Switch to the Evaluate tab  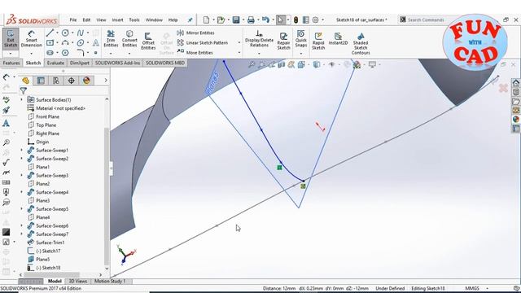(x=55, y=63)
